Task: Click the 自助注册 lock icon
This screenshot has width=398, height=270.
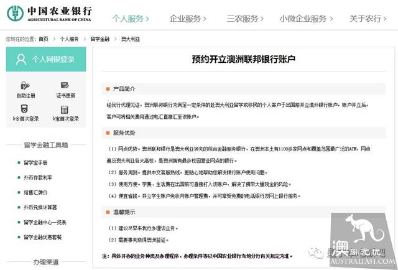Action: pyautogui.click(x=25, y=85)
